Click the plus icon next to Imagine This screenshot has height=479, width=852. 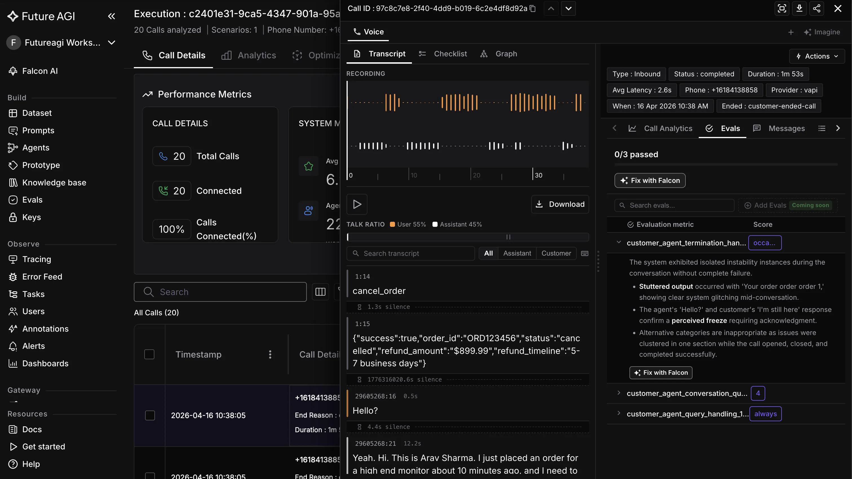click(791, 32)
